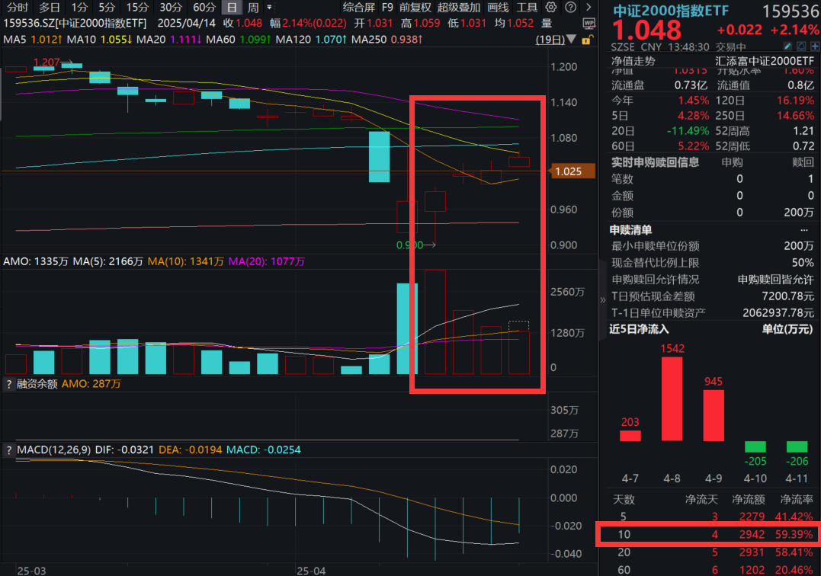Click the 综合屏 F9 button

358,7
